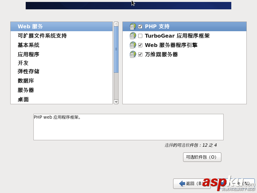Screen dimensions: 257x193
Task: Click the TurboGear 应用程序框架 package icon
Action: click(132, 36)
